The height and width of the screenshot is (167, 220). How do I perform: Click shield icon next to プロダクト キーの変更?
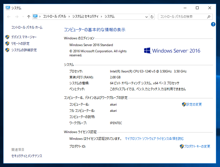tap(182, 146)
